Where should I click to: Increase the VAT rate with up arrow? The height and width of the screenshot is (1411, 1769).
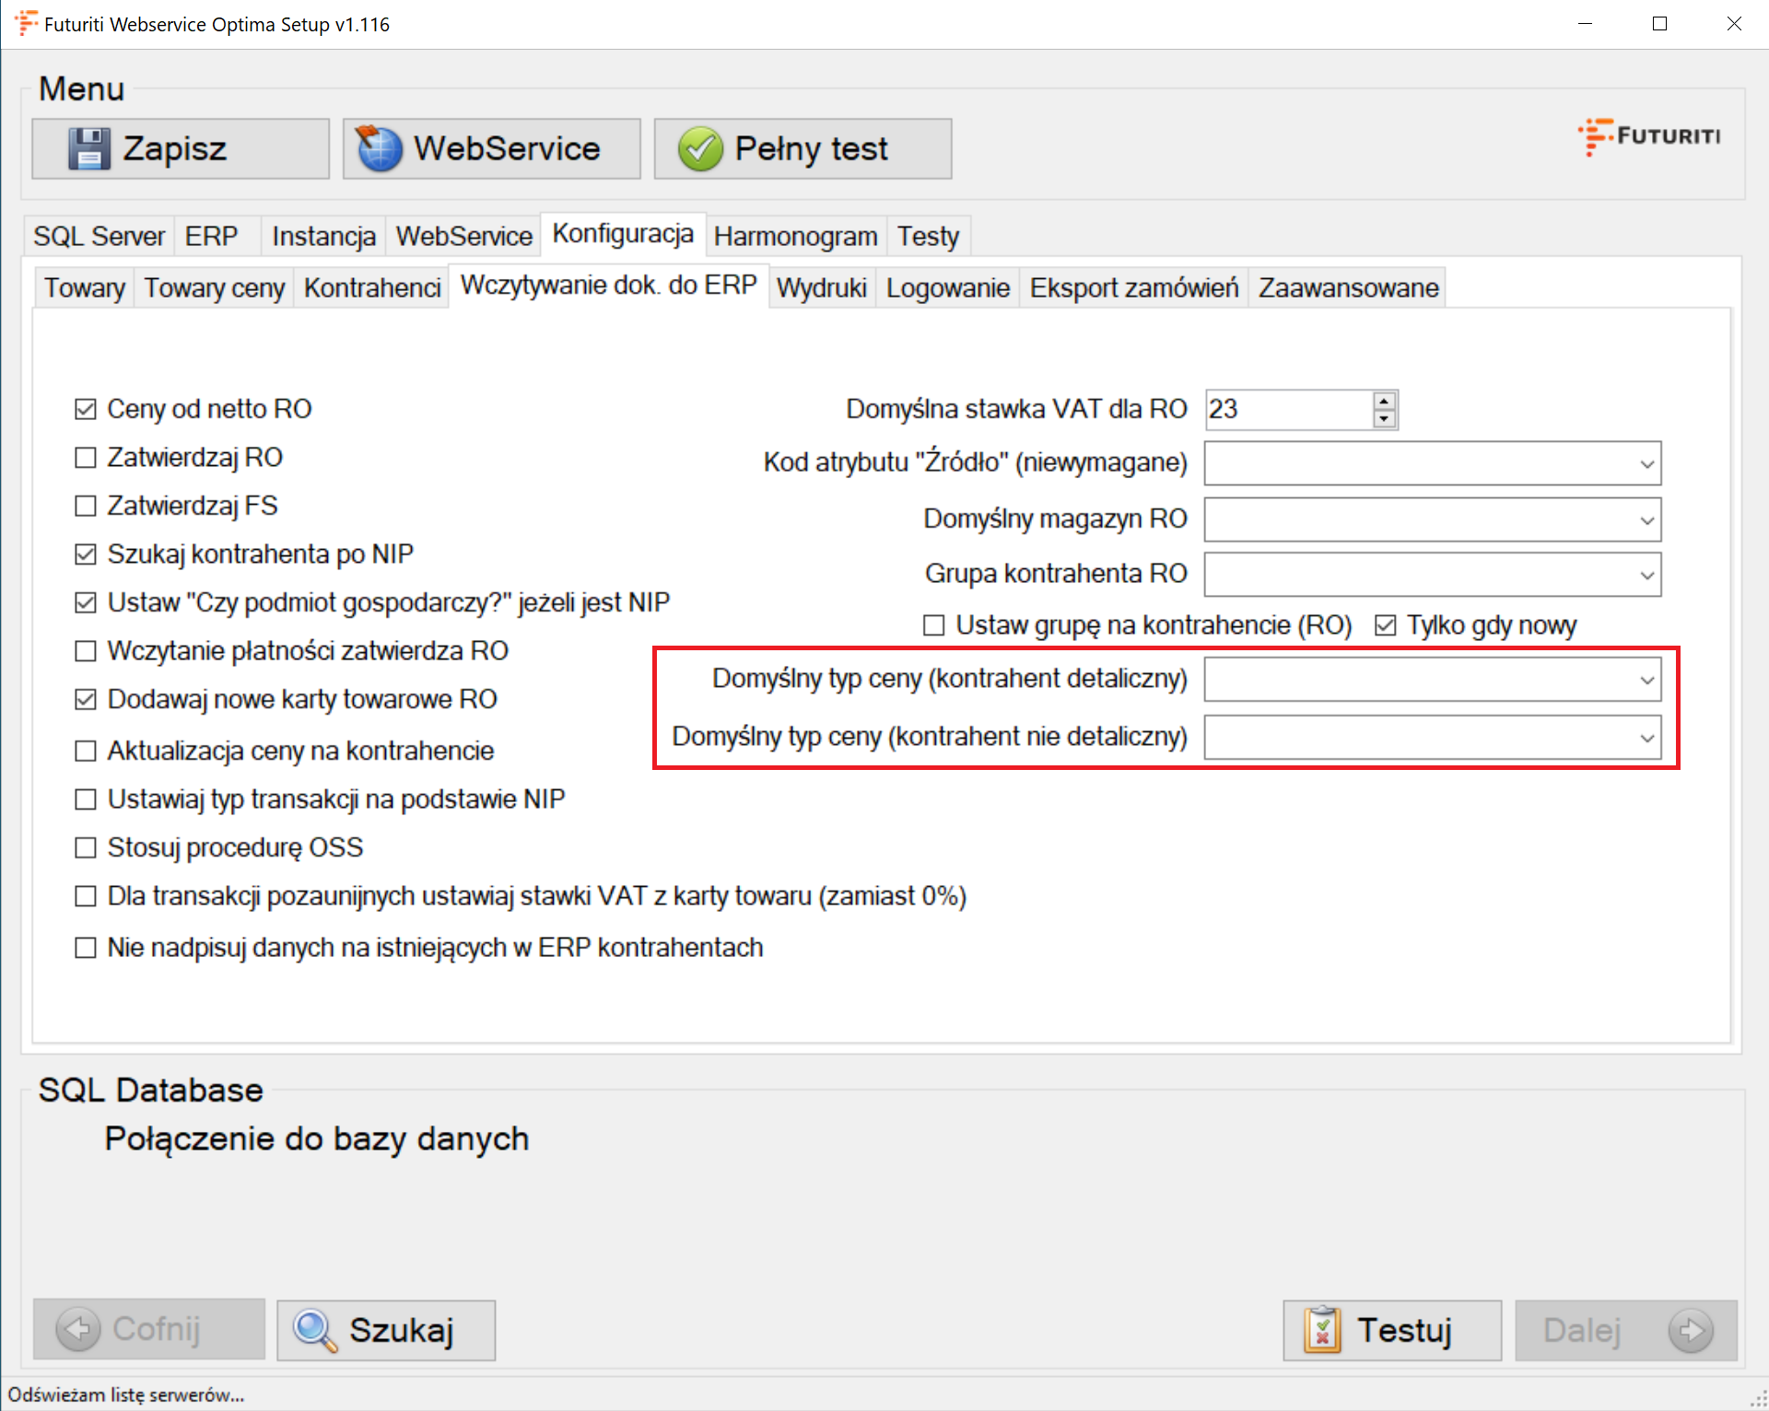[x=1384, y=402]
